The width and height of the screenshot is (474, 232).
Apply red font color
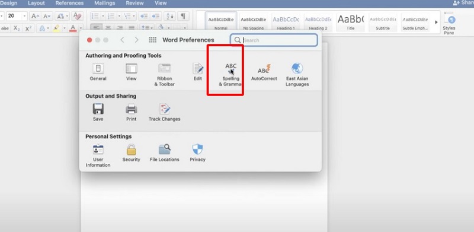pos(73,28)
